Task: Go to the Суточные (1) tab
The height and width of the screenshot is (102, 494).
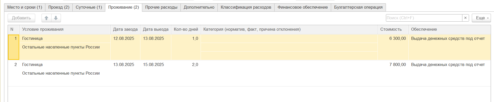Action: coord(89,7)
